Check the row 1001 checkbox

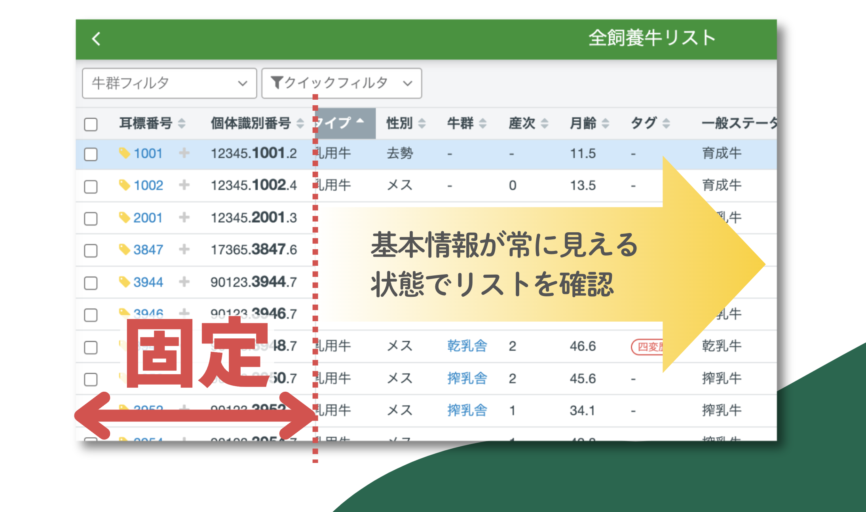click(91, 154)
